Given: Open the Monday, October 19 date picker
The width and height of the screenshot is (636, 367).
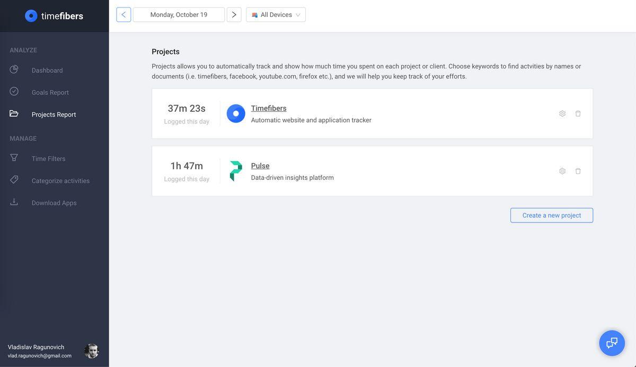Looking at the screenshot, I should [x=179, y=15].
